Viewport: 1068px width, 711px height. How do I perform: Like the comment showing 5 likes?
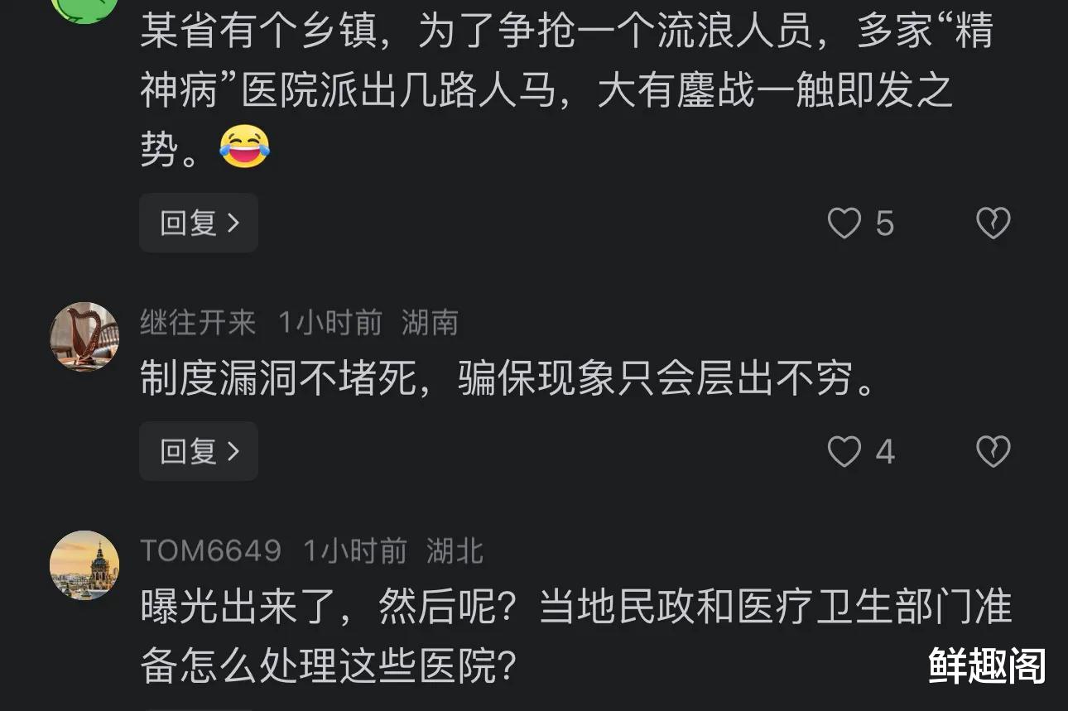[844, 223]
